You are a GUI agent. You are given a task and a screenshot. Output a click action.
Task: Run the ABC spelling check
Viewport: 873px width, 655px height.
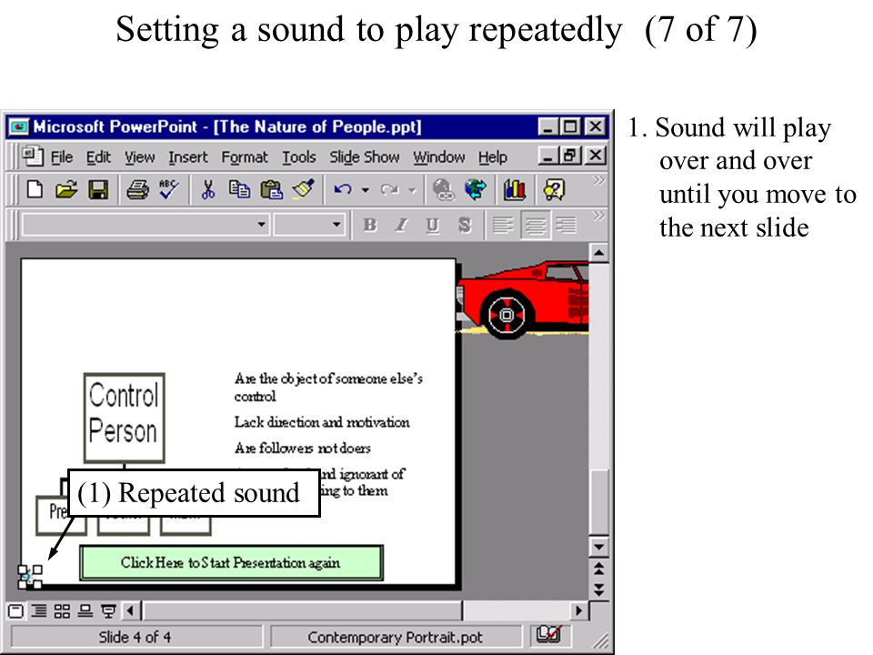pyautogui.click(x=169, y=189)
